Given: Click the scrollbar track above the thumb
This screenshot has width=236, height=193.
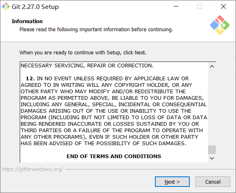Looking at the screenshot, I should [x=212, y=108].
